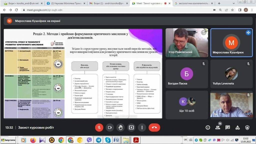Toggle the camera button
The width and height of the screenshot is (256, 144).
pos(109,127)
